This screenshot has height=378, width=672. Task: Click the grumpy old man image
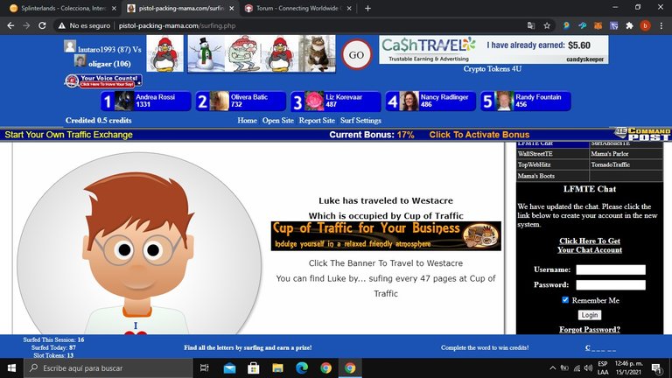pyautogui.click(x=243, y=53)
